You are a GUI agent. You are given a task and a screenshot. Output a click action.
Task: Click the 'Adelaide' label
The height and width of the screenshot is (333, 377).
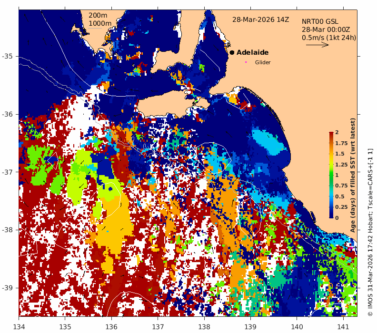click(252, 52)
